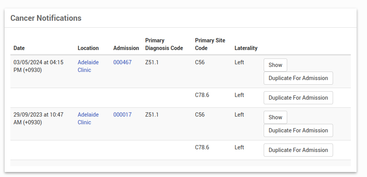Click the Date column header
367x177 pixels.
tap(19, 48)
